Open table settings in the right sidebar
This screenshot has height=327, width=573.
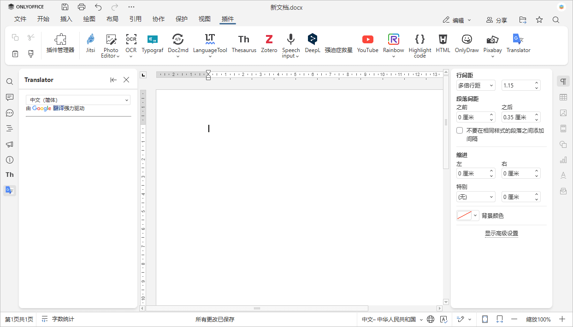click(563, 97)
